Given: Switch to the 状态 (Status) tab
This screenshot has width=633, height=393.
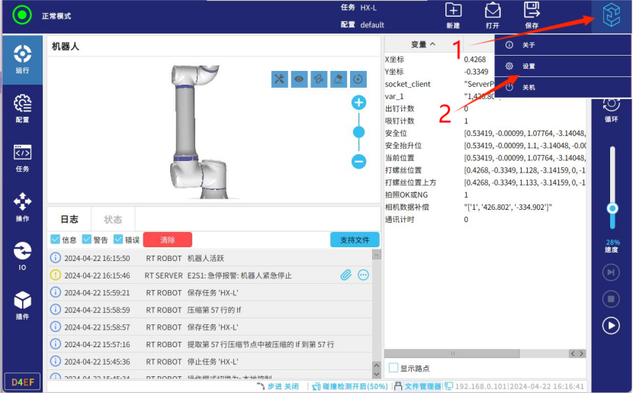Looking at the screenshot, I should coord(113,219).
